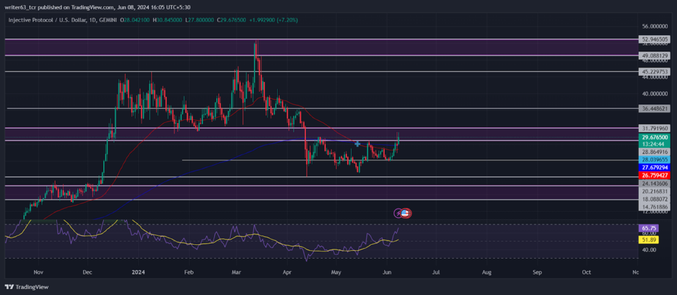Click the Oct label on the time axis
Viewport: 677px width, 295px height.
(x=586, y=273)
